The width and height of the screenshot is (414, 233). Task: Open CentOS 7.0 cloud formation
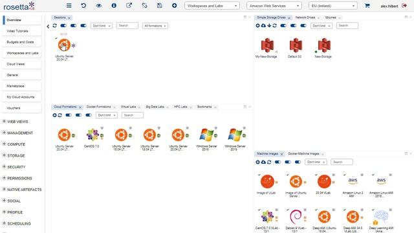(x=93, y=135)
